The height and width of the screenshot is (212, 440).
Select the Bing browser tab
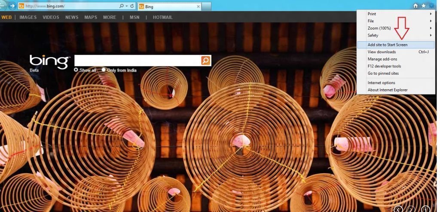tap(169, 6)
